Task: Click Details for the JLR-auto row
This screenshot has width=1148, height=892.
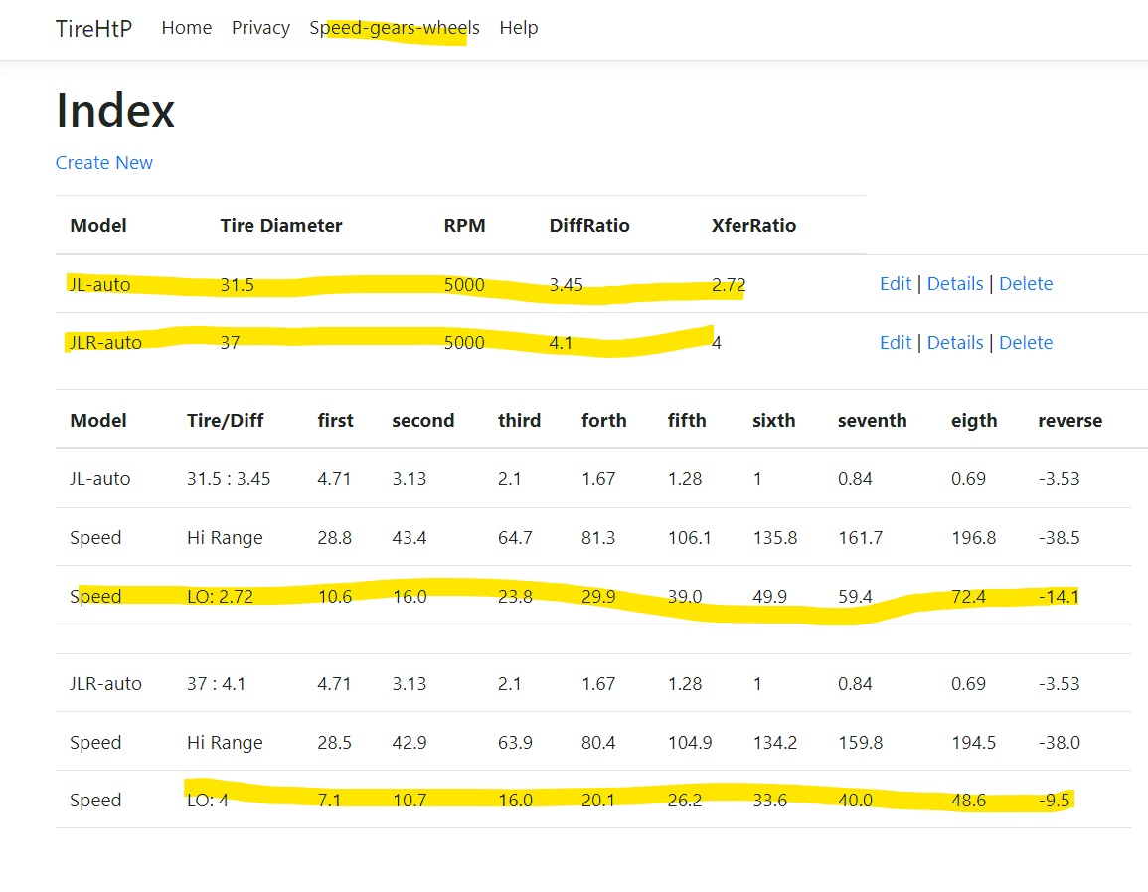Action: tap(955, 343)
